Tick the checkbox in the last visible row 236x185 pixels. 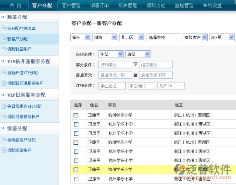76,179
